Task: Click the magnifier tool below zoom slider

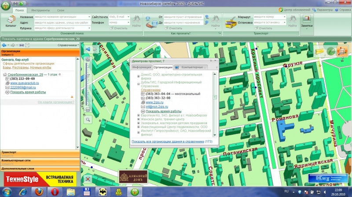Action: point(88,119)
